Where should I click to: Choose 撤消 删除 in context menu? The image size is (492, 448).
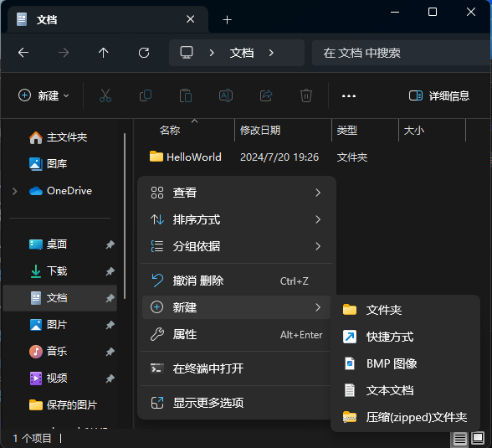(237, 281)
